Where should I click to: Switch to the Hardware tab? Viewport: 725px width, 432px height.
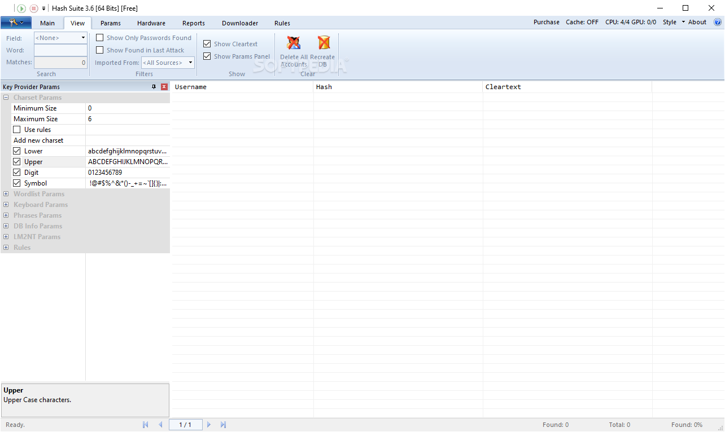pyautogui.click(x=151, y=23)
